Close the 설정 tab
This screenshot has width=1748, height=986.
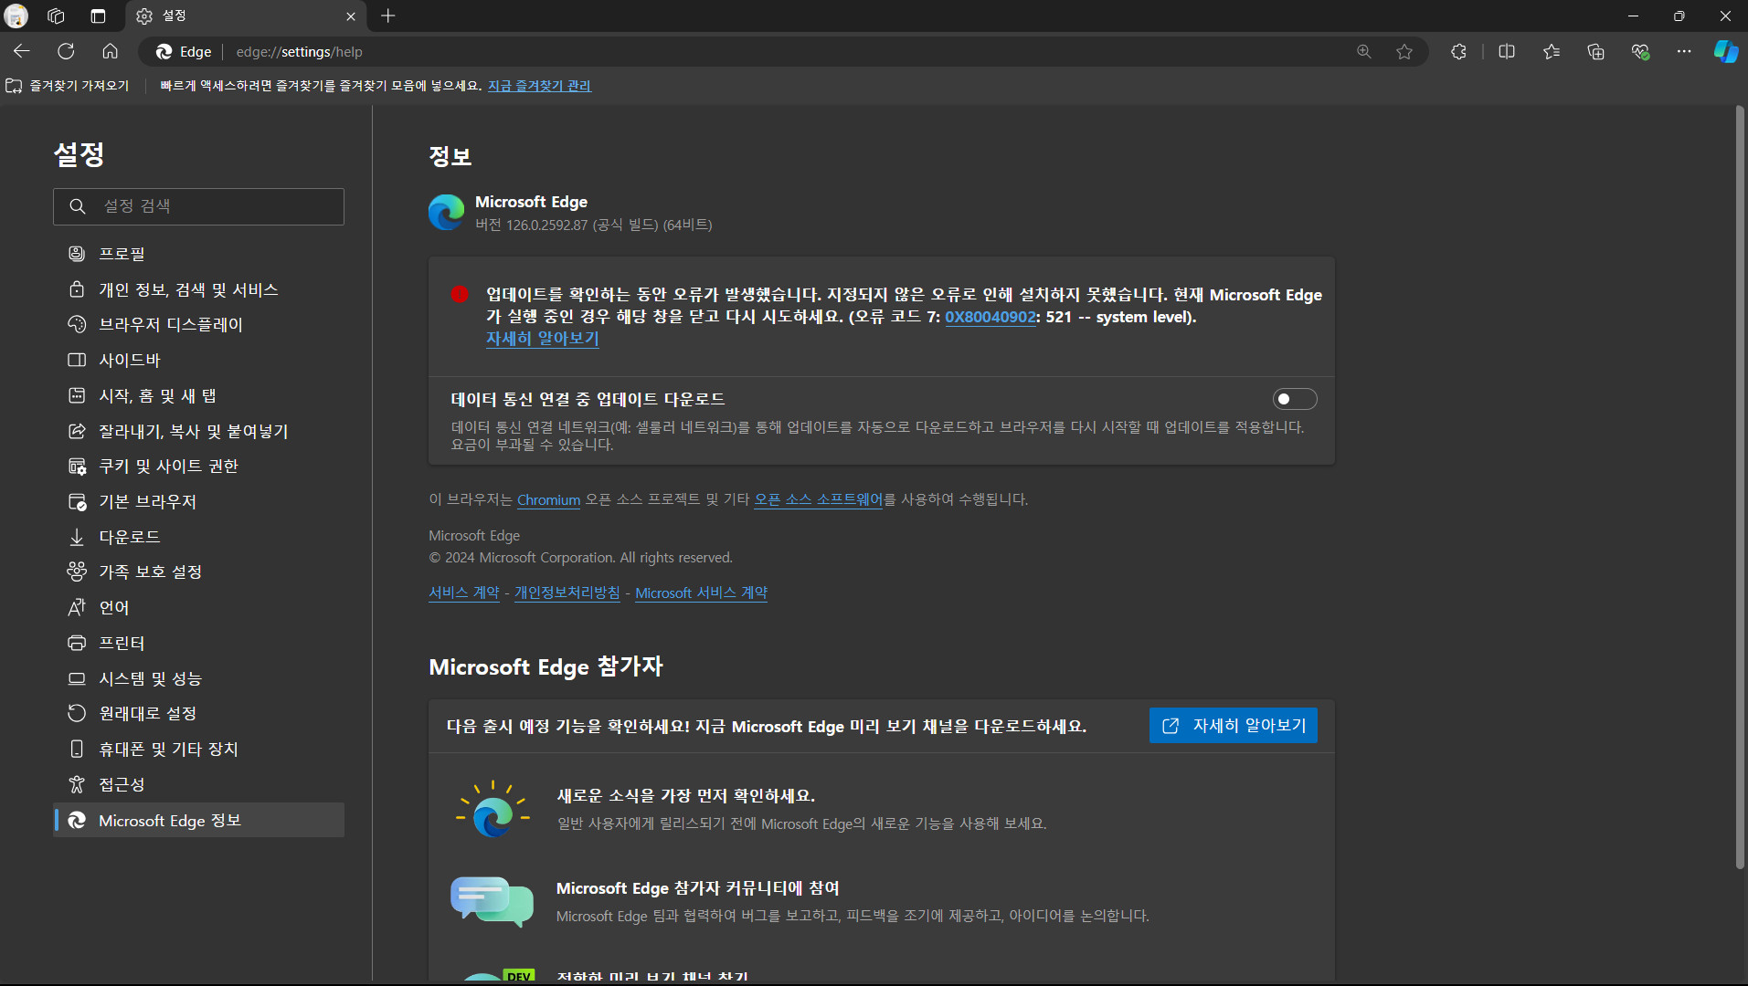pos(351,16)
